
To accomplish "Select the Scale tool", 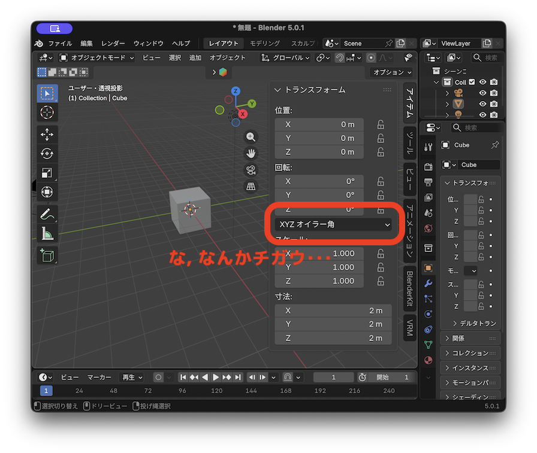I will (x=47, y=173).
